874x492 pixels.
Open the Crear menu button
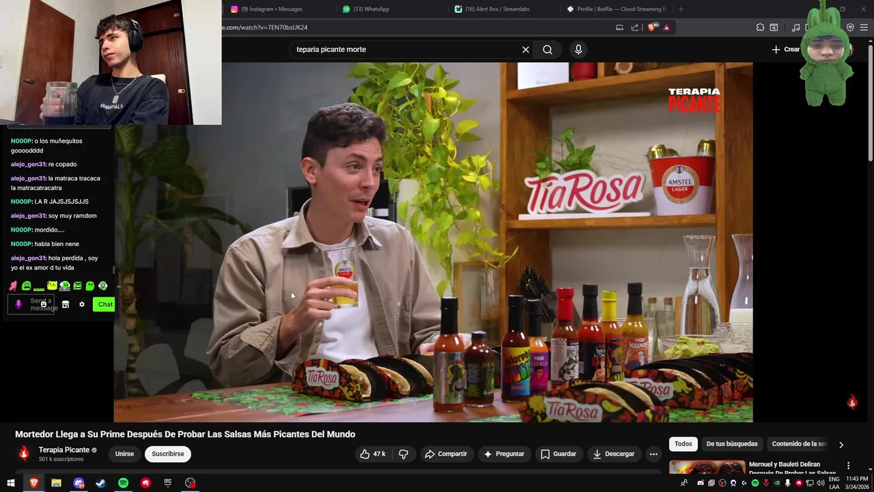[x=787, y=49]
